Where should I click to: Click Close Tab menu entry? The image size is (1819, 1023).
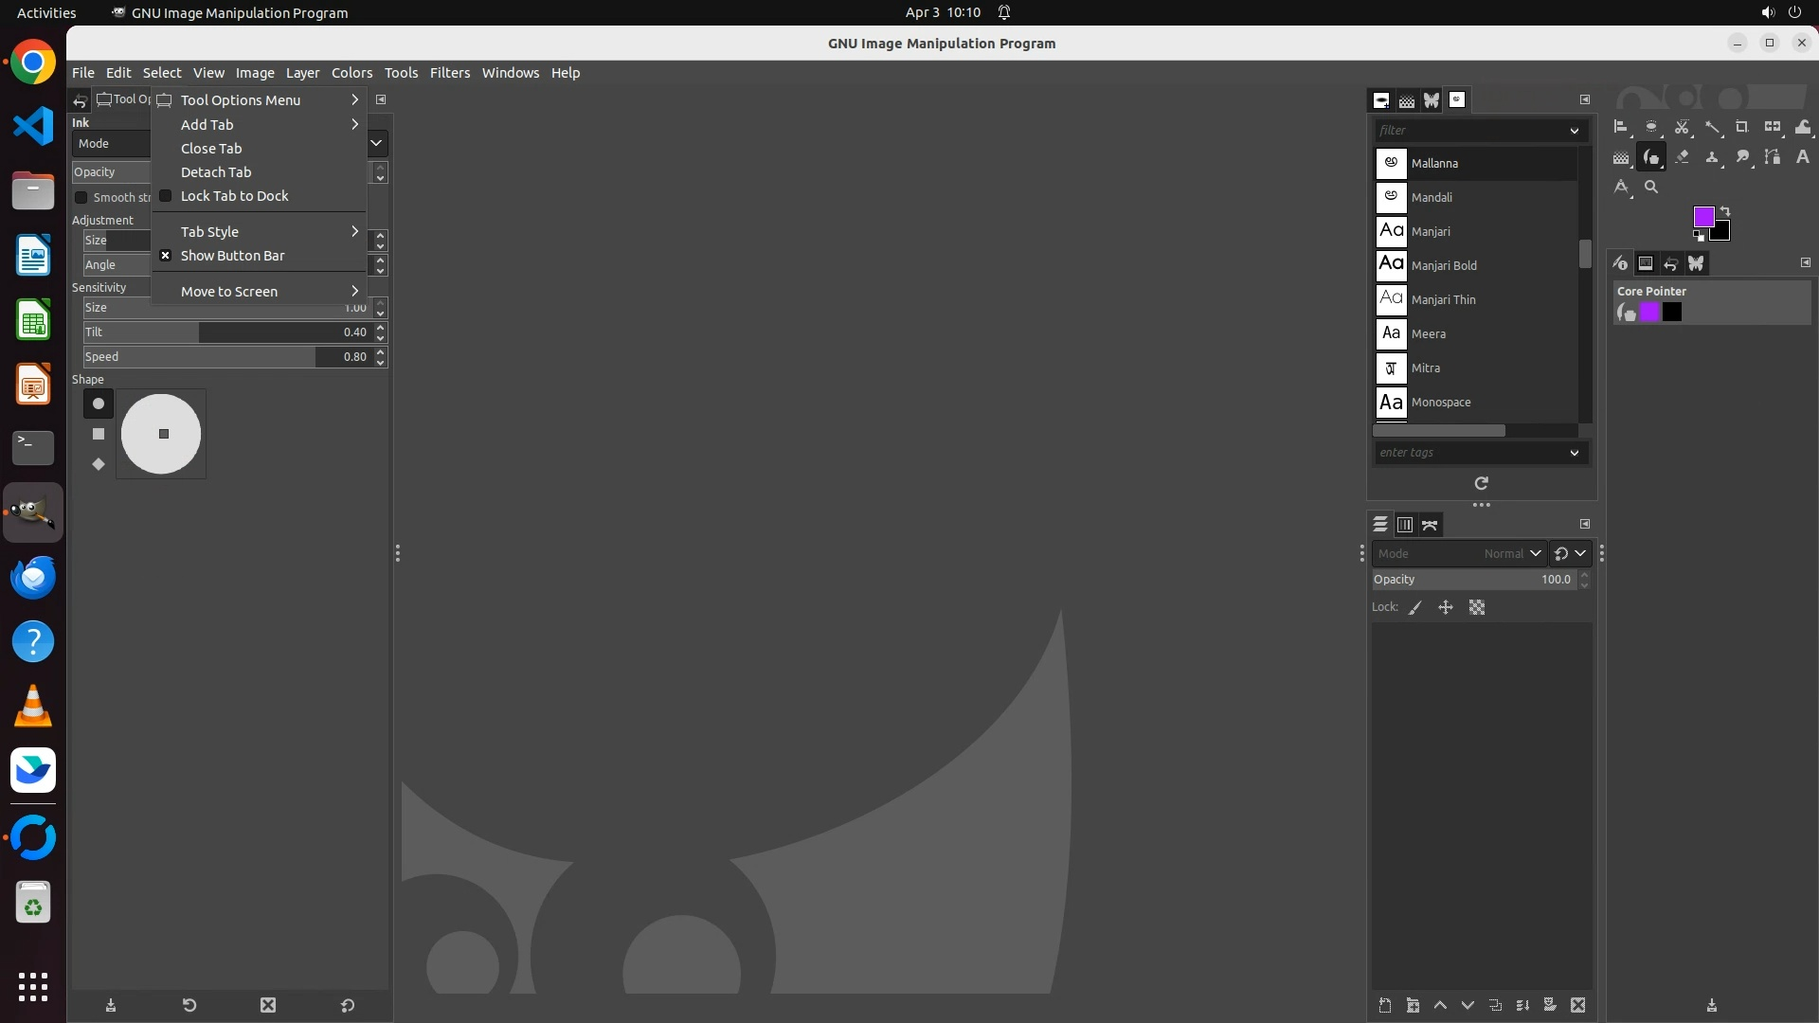click(211, 149)
